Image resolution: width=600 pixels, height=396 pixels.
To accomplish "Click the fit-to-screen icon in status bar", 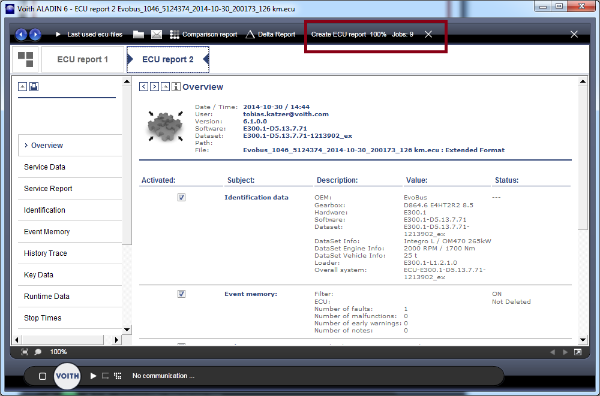I will click(x=25, y=352).
